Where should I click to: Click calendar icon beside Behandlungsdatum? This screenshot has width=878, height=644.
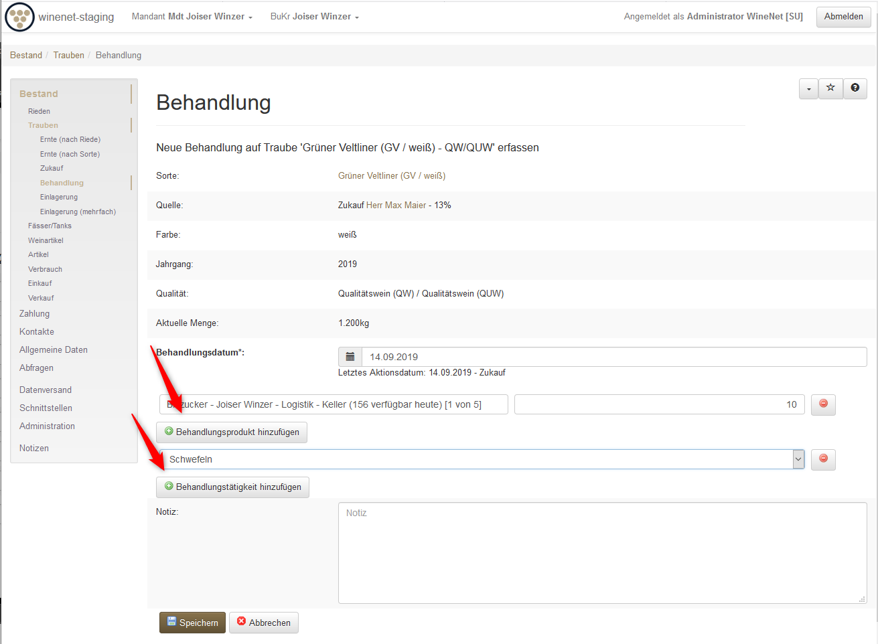(x=350, y=357)
